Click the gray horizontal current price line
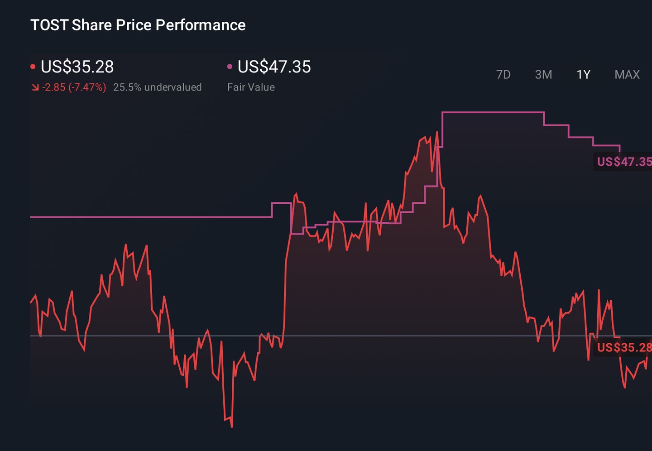652x451 pixels. pos(362,336)
